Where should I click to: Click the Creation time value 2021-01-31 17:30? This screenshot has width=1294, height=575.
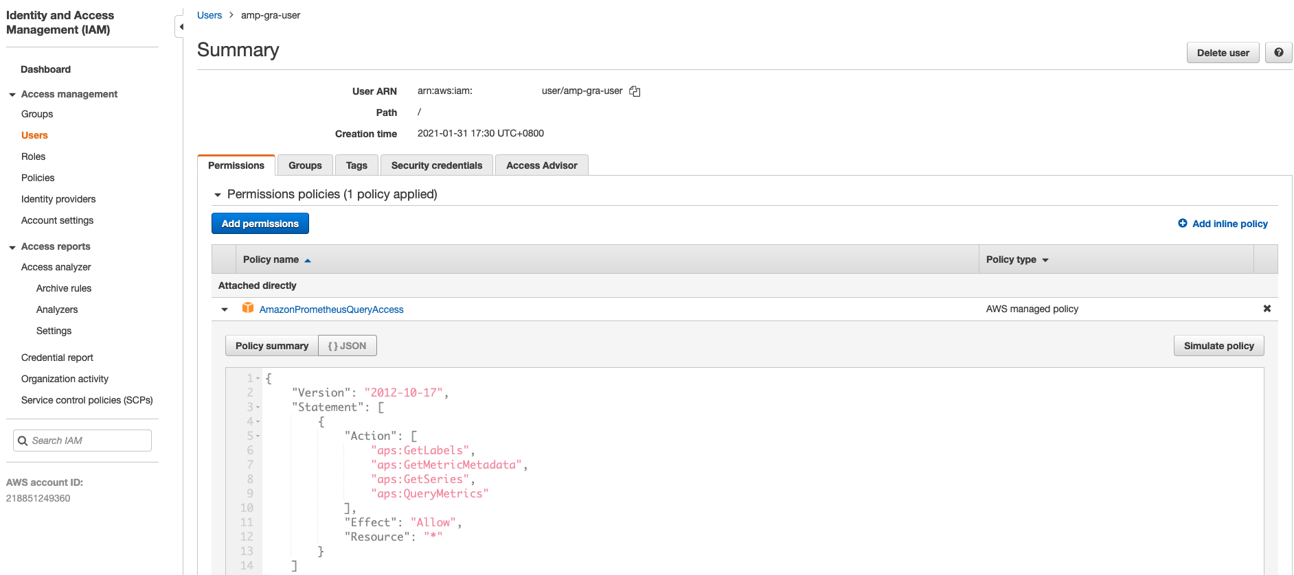481,133
